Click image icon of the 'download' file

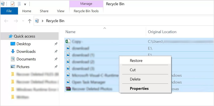[x=68, y=48]
